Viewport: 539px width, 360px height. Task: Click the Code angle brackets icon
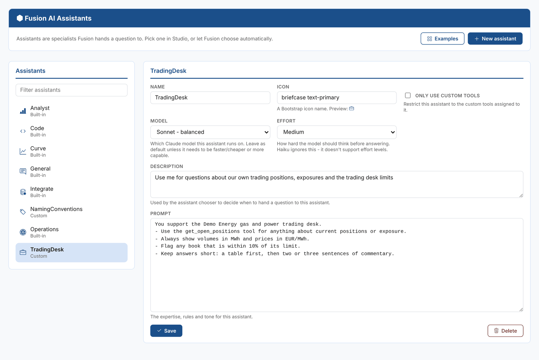23,131
